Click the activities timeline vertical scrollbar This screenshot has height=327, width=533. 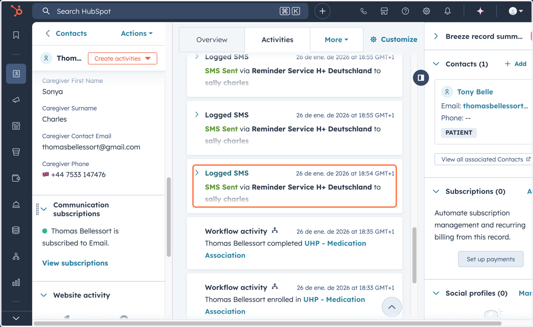(x=414, y=255)
